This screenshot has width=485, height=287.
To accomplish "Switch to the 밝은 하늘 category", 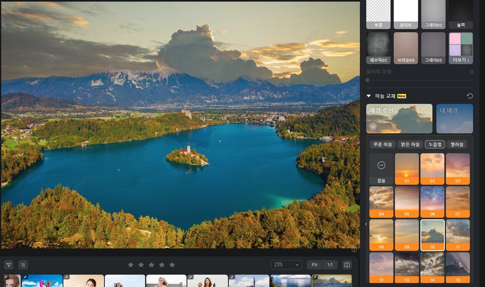I will (x=410, y=144).
